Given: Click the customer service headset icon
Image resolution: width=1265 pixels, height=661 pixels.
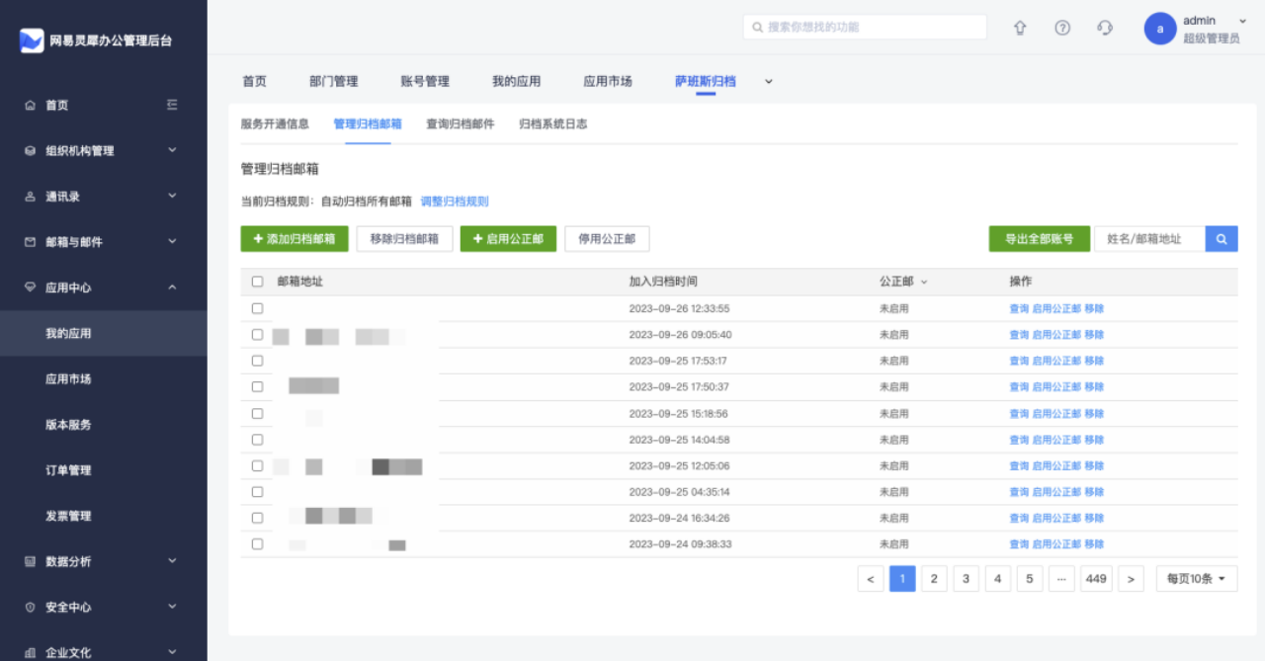Looking at the screenshot, I should pos(1105,28).
